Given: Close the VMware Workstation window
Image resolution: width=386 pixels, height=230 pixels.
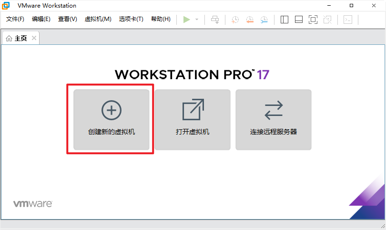Looking at the screenshot, I should point(374,5).
